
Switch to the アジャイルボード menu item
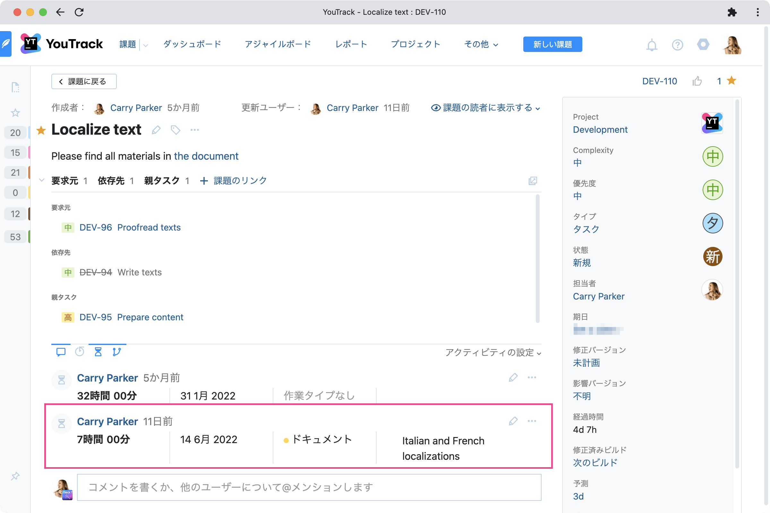click(278, 44)
